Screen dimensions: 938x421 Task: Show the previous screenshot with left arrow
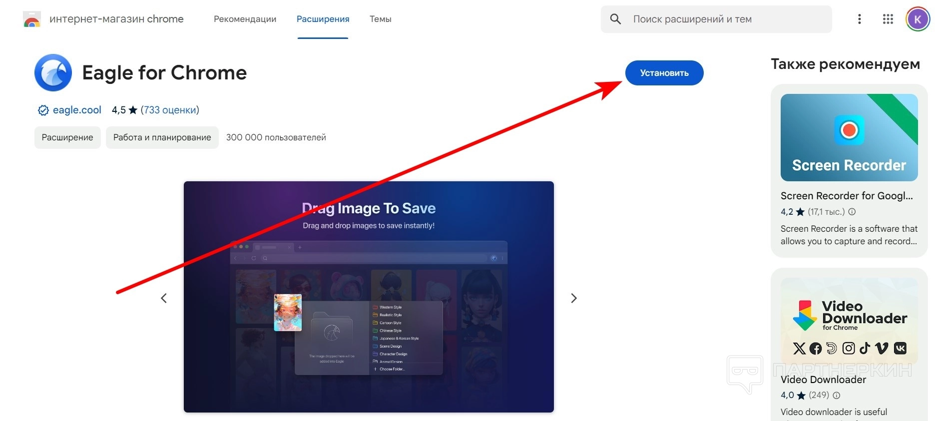point(164,298)
